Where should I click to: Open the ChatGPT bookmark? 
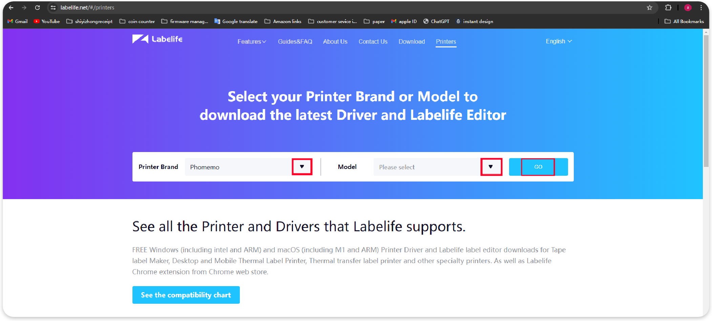[436, 21]
